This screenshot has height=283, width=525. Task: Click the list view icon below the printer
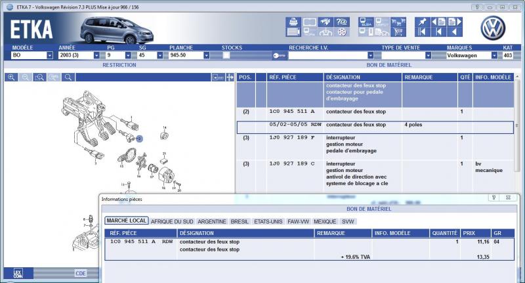[293, 32]
